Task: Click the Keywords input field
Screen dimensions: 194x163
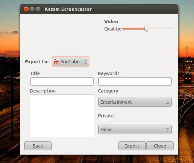Action: [135, 81]
